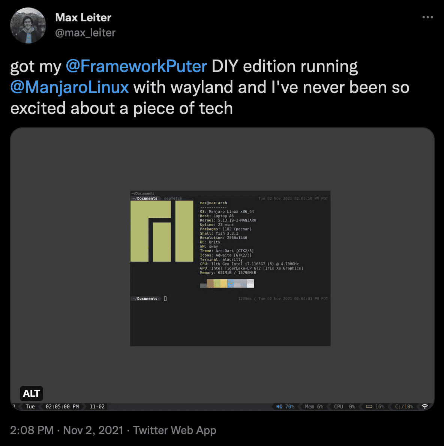
Task: Click the 11-02 date module in the bar
Action: 96,406
